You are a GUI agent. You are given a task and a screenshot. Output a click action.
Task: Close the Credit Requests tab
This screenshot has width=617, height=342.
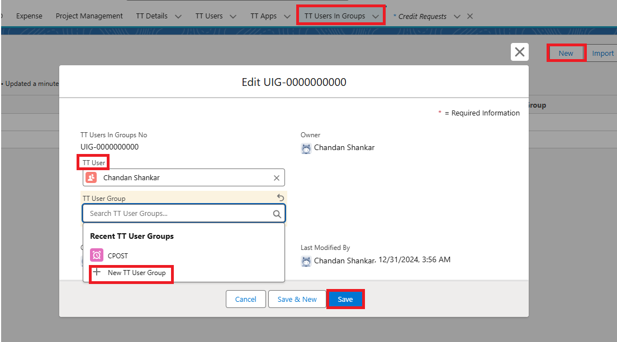tap(470, 16)
